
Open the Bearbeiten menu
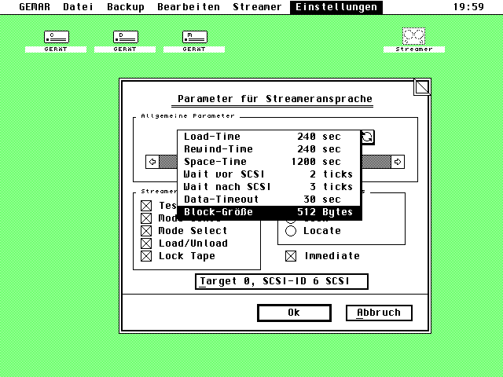pos(189,7)
